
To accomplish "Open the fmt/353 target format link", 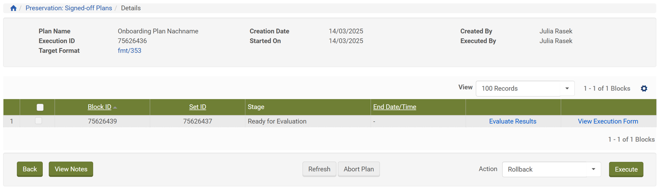I will [130, 51].
